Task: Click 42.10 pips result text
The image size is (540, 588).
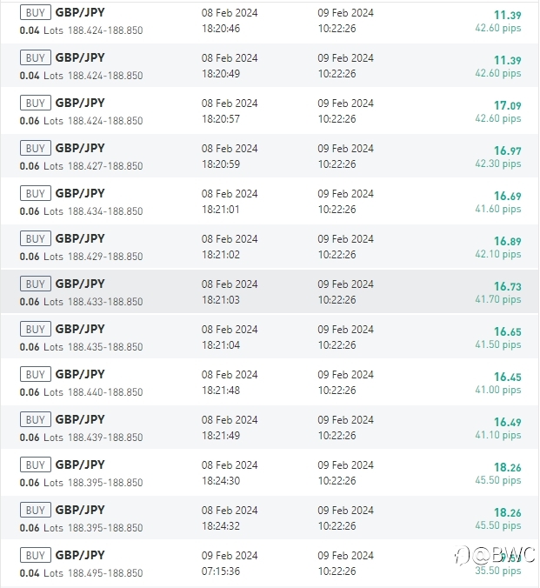Action: click(x=498, y=254)
